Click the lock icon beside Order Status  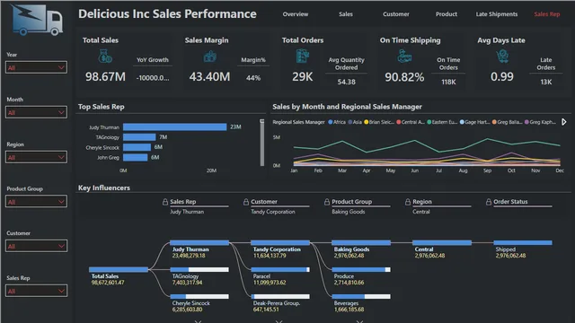pos(489,202)
